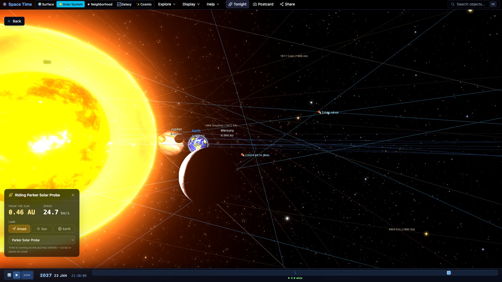This screenshot has height=282, width=502.
Task: Select the Mercury label
Action: tap(227, 131)
